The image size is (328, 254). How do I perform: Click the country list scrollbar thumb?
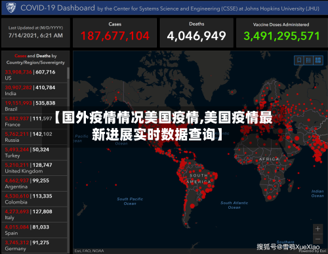(x=68, y=73)
